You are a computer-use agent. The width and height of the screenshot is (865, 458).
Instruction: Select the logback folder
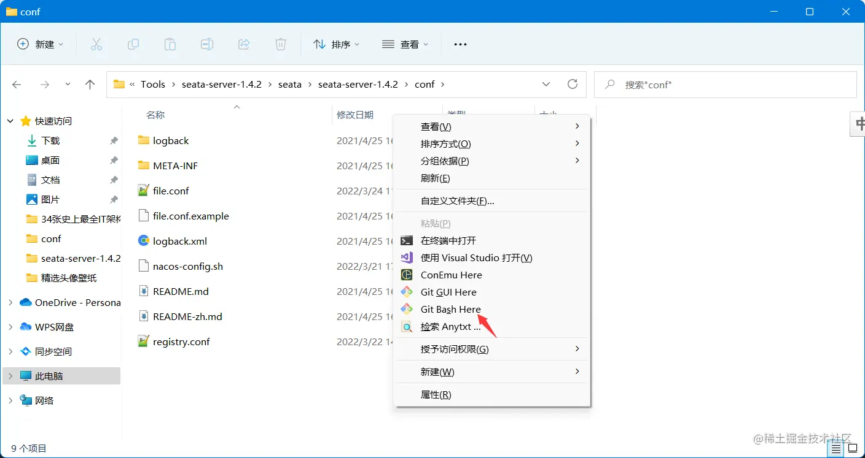(x=171, y=140)
